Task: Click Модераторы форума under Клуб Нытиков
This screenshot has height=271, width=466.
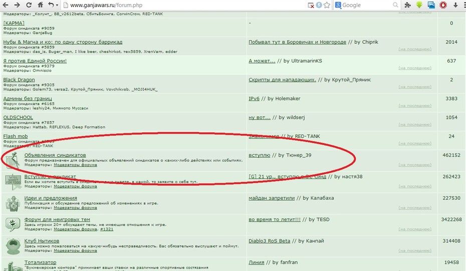Action: tap(75, 250)
